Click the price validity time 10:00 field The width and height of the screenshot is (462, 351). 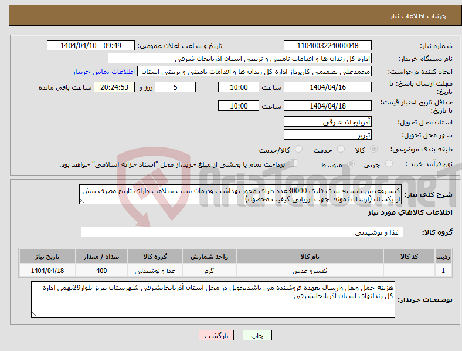[x=239, y=106]
